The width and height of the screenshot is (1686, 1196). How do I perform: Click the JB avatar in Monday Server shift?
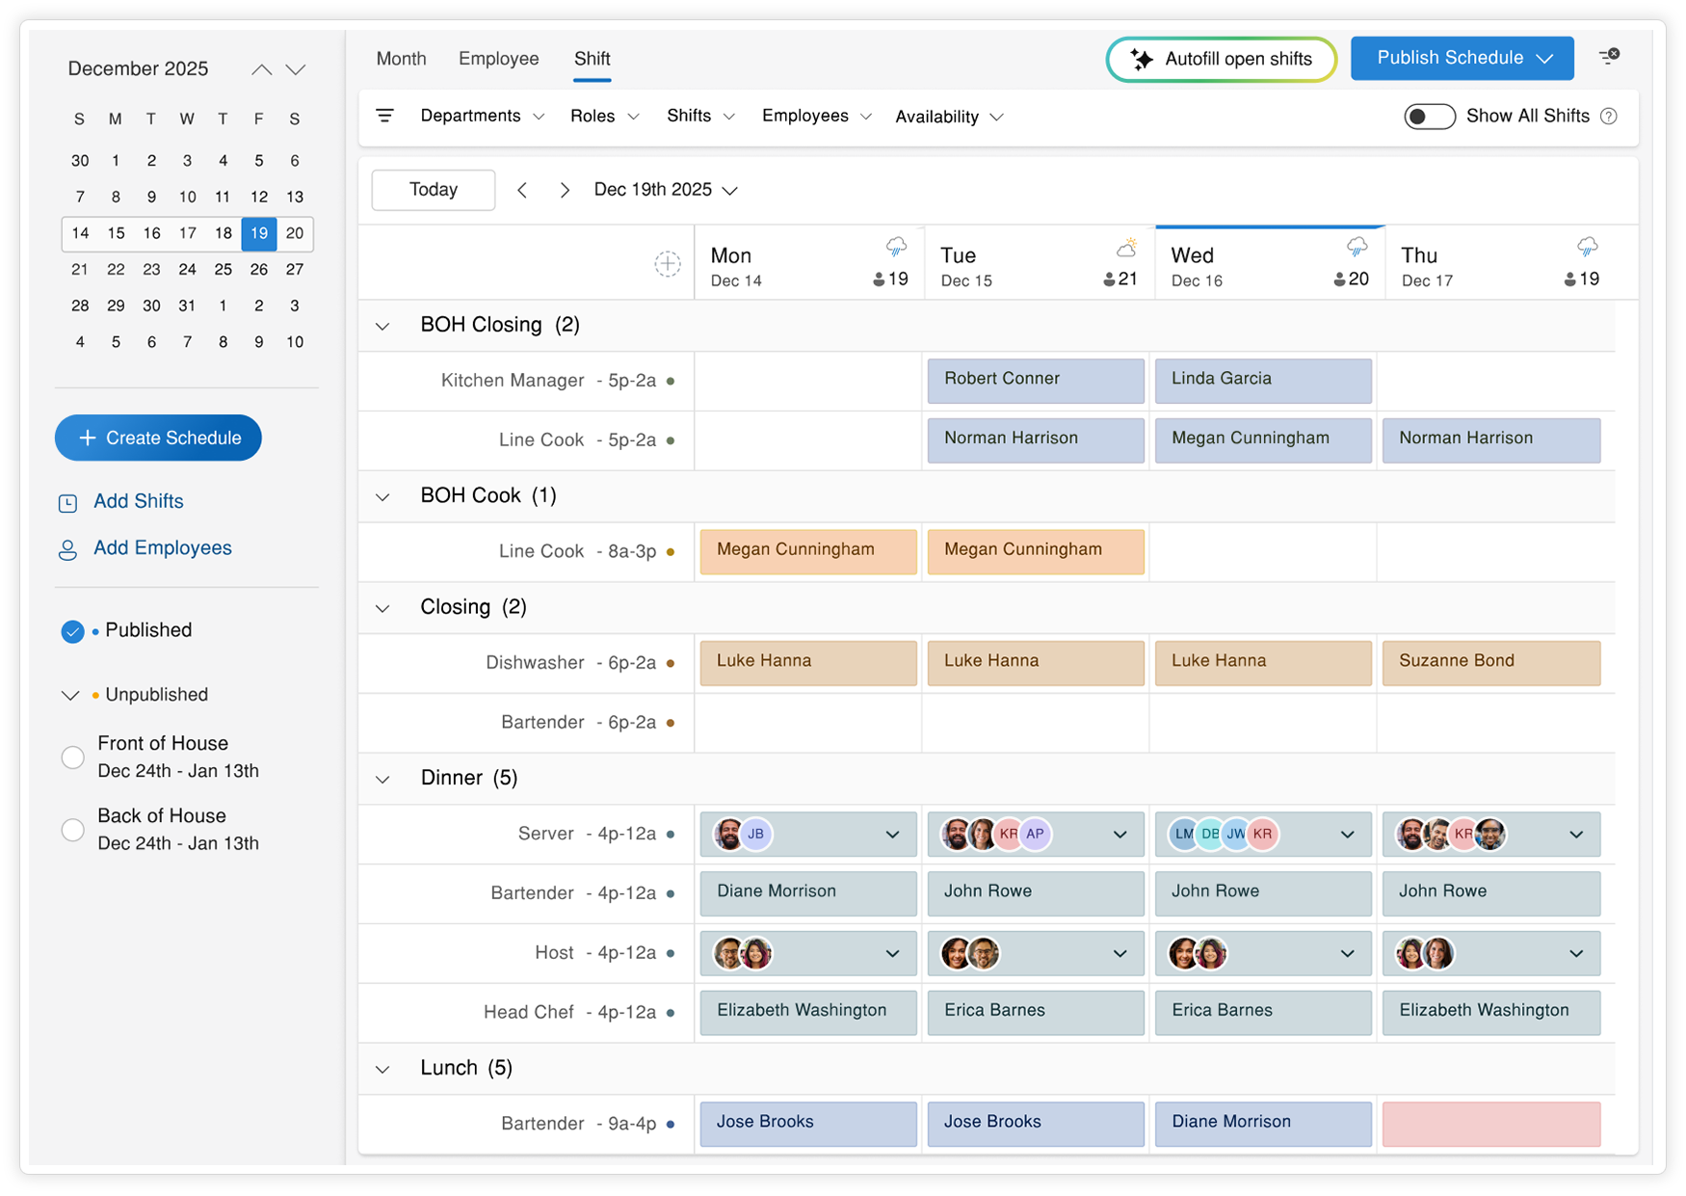[756, 835]
